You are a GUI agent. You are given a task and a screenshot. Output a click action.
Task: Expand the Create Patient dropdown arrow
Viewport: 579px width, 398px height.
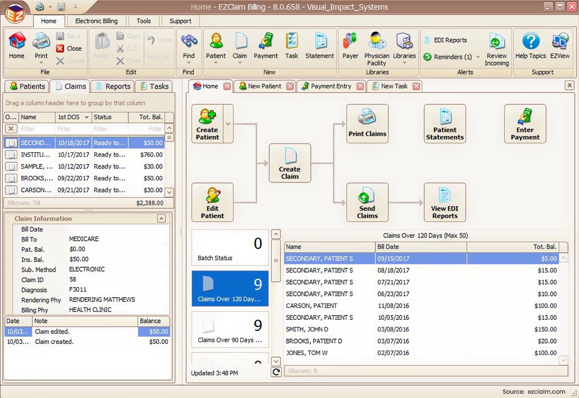tap(228, 124)
